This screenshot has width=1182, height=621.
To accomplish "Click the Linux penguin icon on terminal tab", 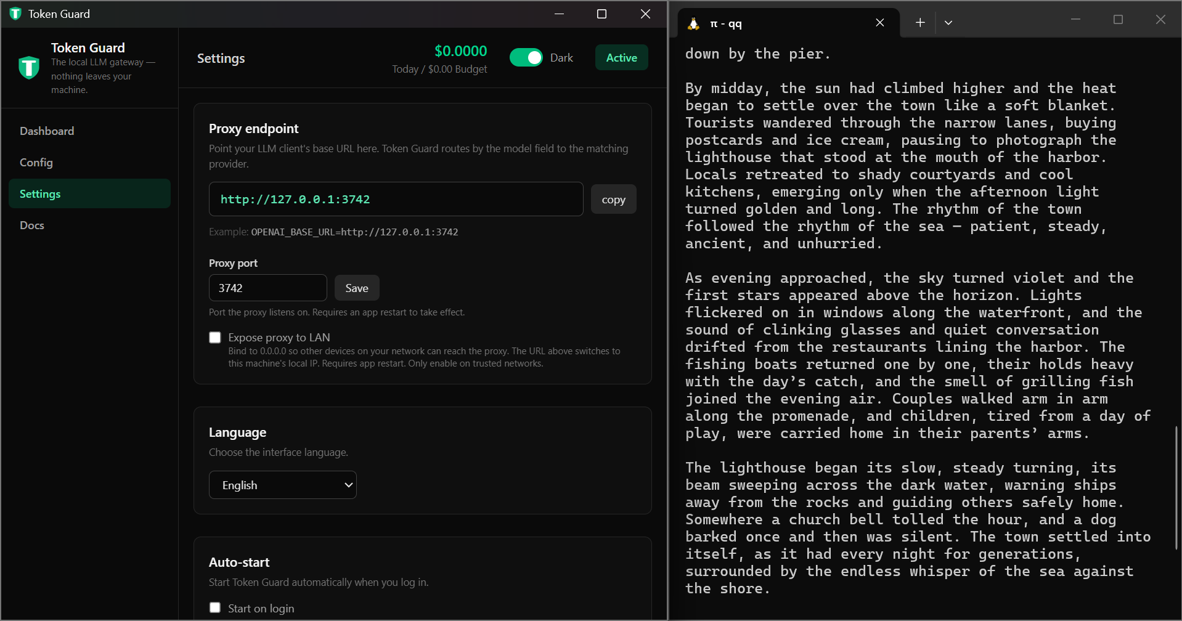I will click(693, 23).
